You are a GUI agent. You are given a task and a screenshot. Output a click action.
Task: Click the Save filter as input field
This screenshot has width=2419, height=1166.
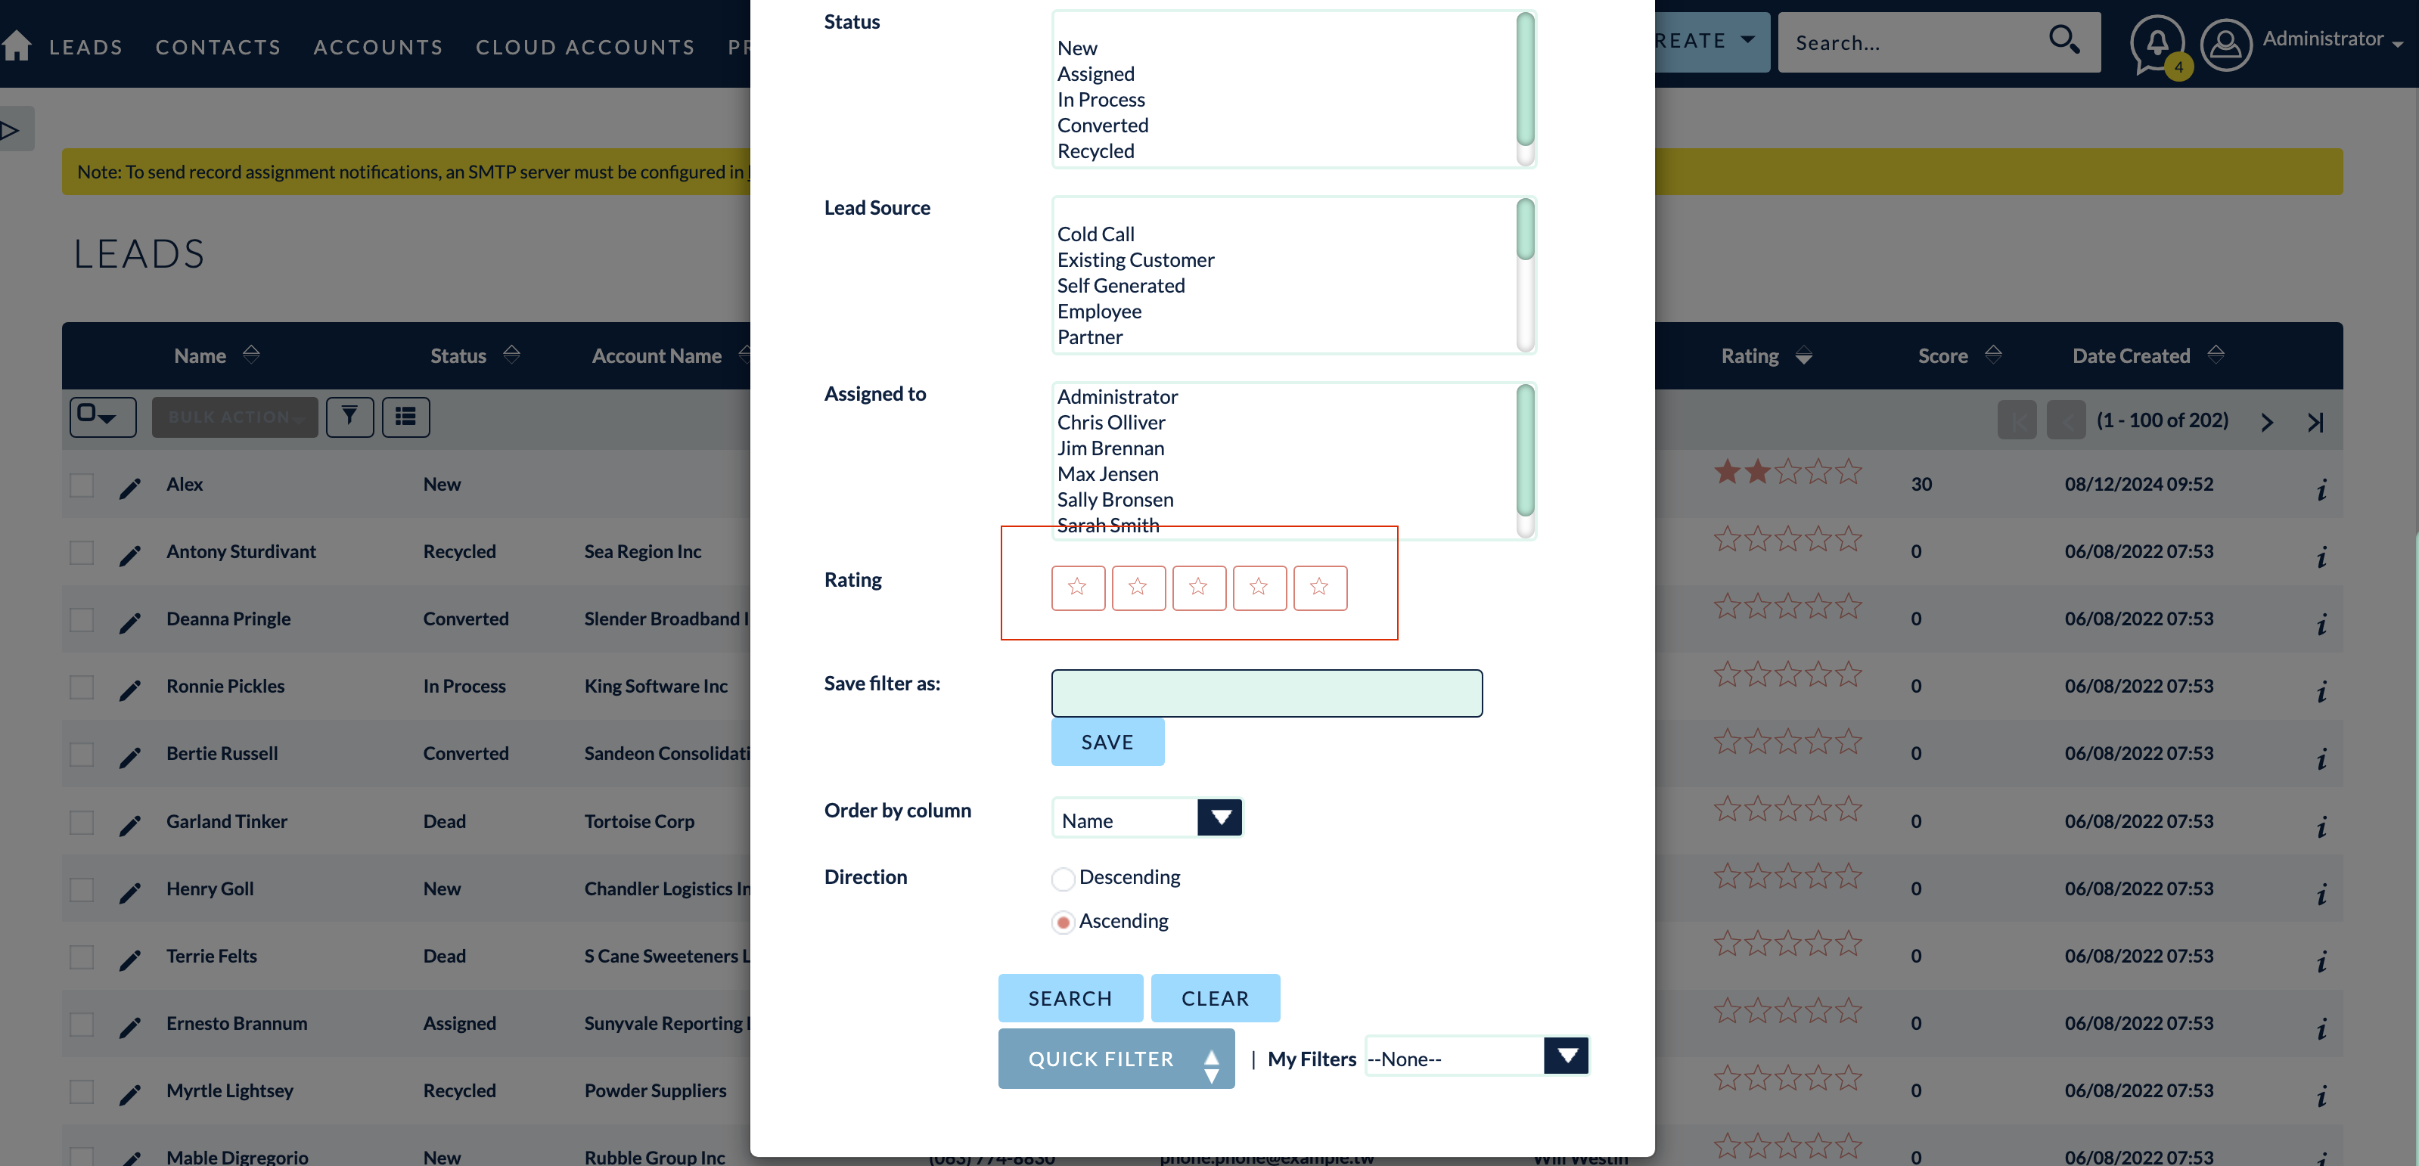coord(1266,693)
